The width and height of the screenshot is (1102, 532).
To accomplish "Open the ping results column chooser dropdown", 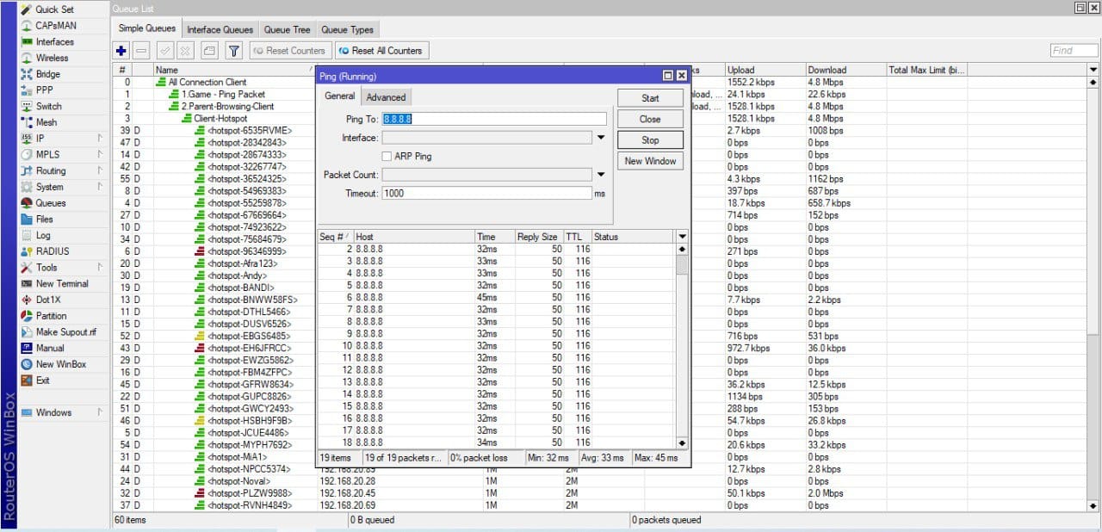I will [683, 237].
